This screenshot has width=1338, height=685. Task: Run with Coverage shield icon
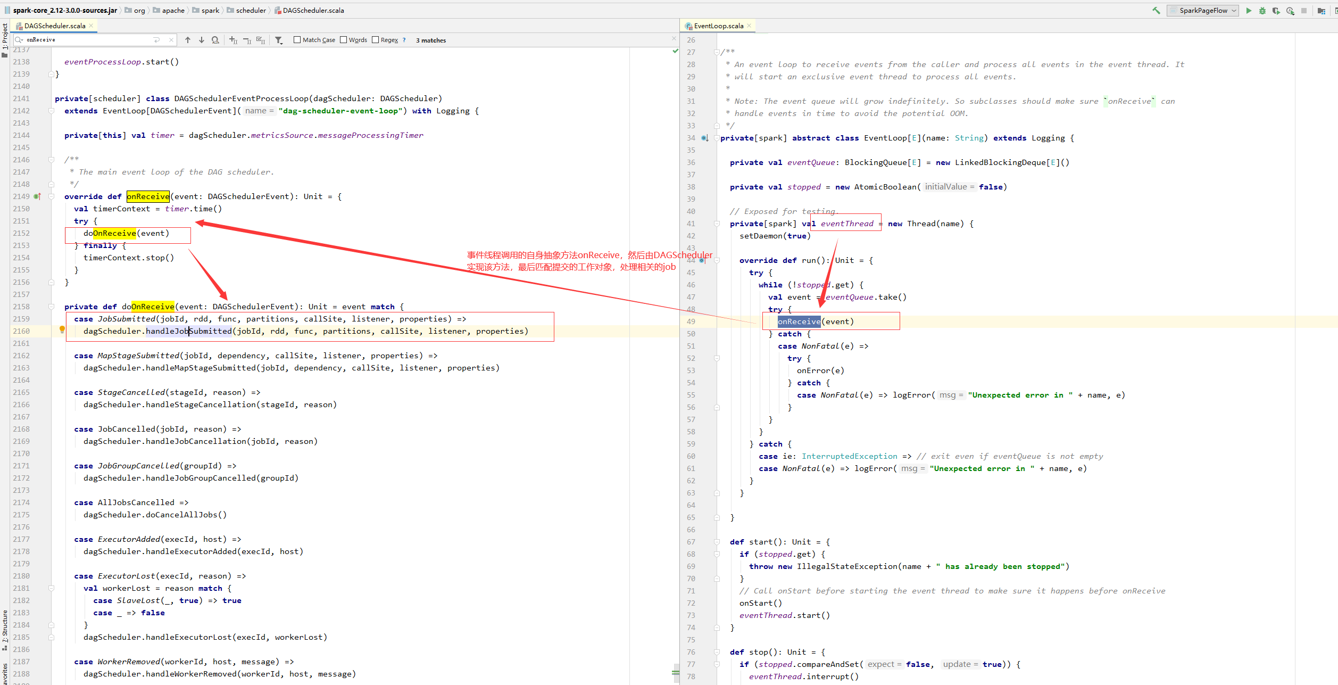(1276, 11)
